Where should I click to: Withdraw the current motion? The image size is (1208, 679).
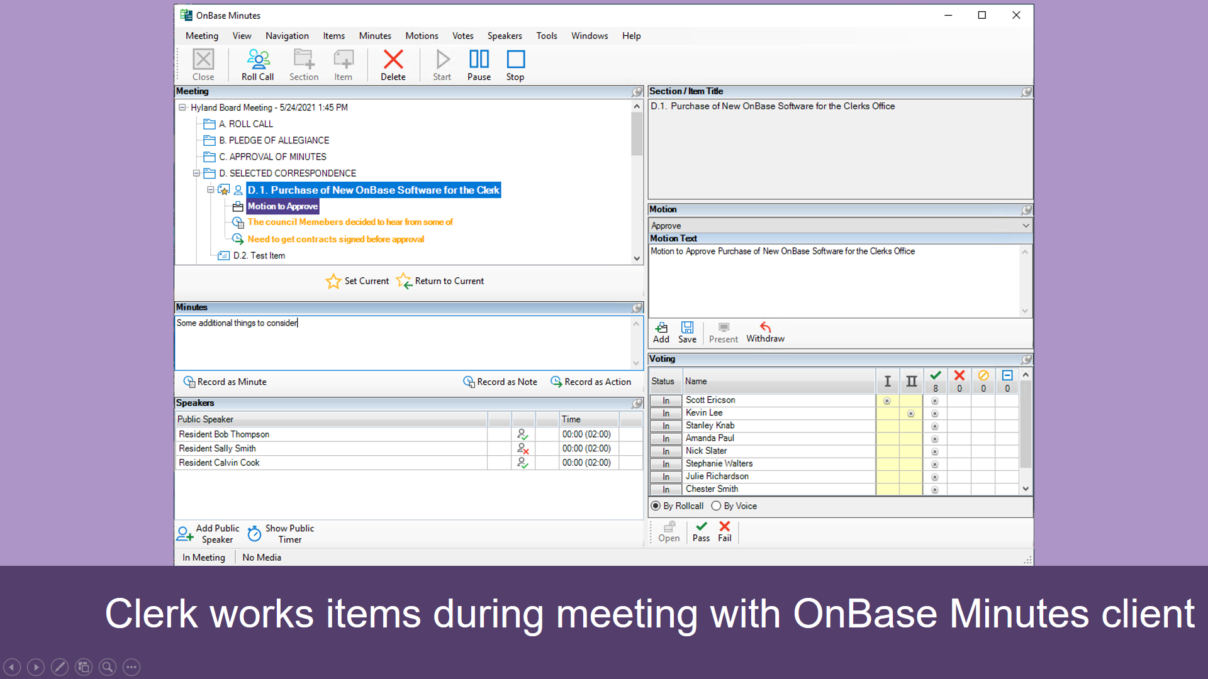[765, 333]
